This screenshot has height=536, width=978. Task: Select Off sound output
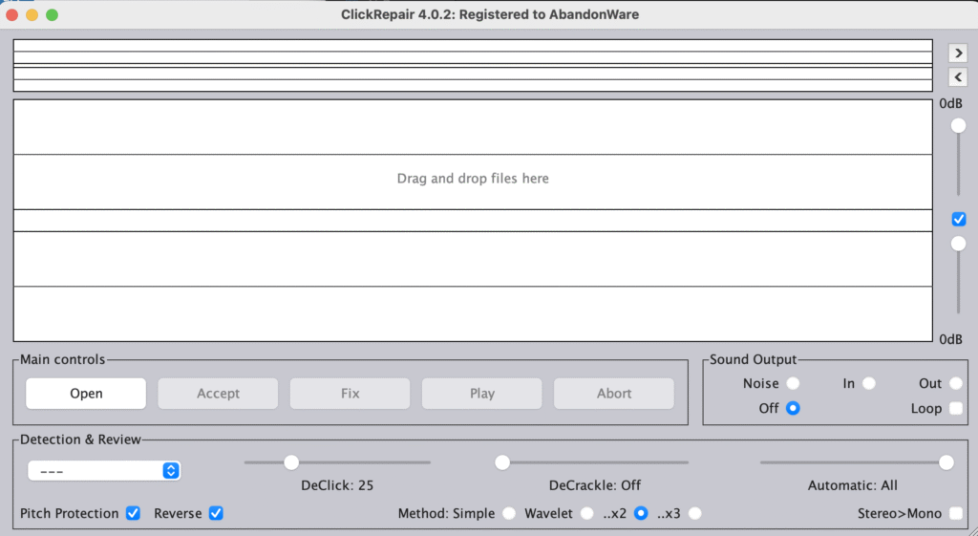coord(793,408)
